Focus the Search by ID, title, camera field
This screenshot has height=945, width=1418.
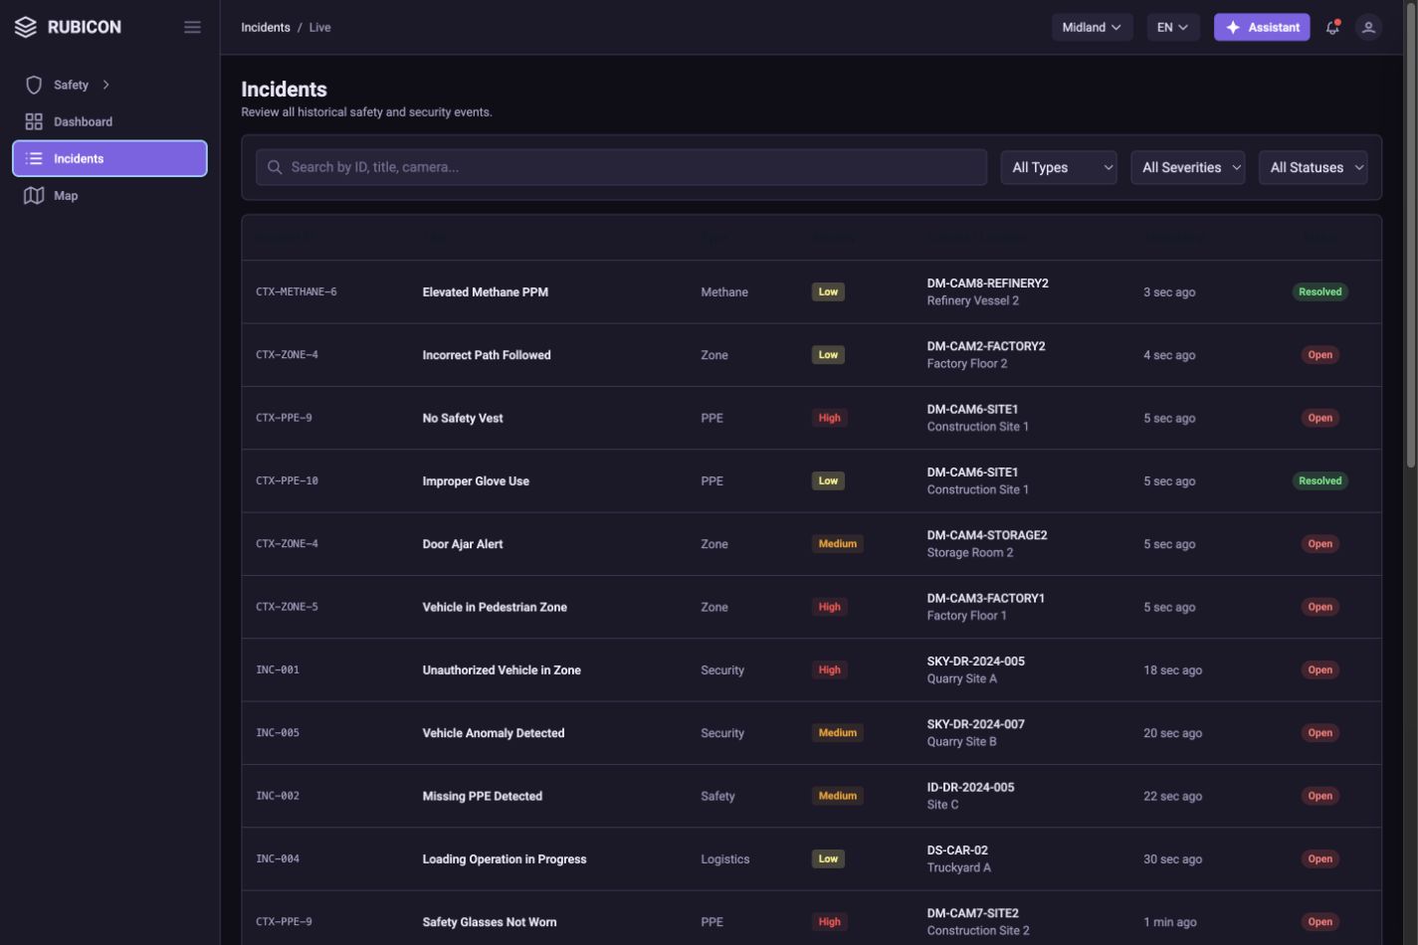click(x=621, y=167)
